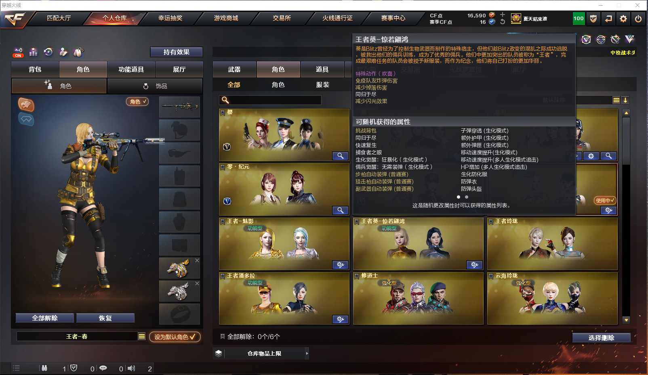Screen dimensions: 648x375
Task: Click the sort arrow icon above item list
Action: coord(625,100)
